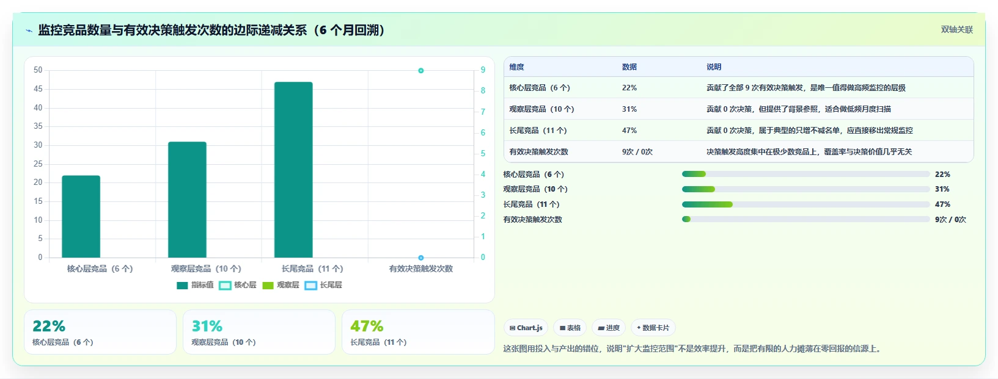998x379 pixels.
Task: Click the table note mentioning 背景参照
Action: tap(799, 109)
